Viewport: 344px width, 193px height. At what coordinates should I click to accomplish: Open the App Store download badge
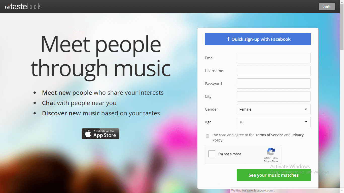[100, 134]
